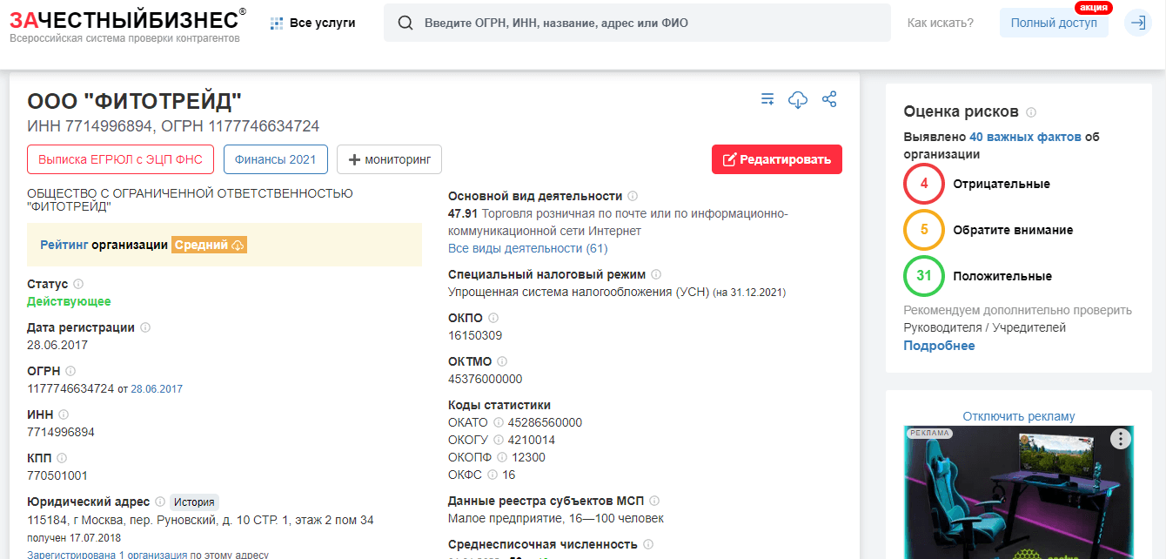Click the add-to-list icon beside the cloud
This screenshot has width=1166, height=559.
[x=767, y=99]
